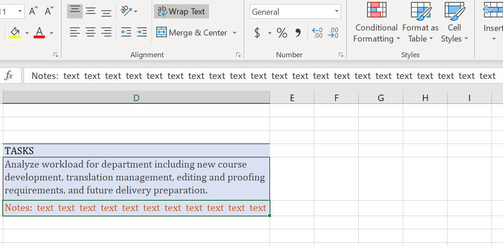Viewport: 503px width, 246px height.
Task: Decrease decimal places
Action: (x=333, y=33)
